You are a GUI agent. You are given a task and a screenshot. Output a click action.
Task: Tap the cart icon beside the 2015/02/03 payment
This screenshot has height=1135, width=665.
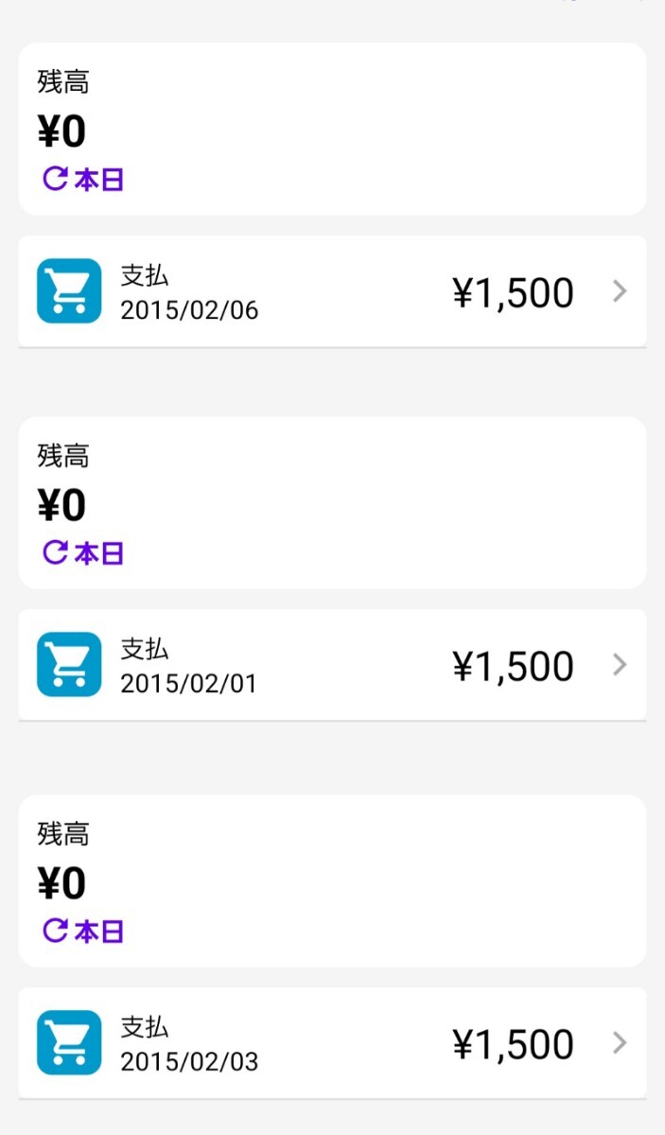69,1042
